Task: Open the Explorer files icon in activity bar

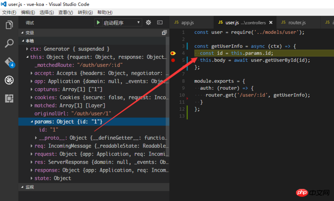Action: click(9, 25)
